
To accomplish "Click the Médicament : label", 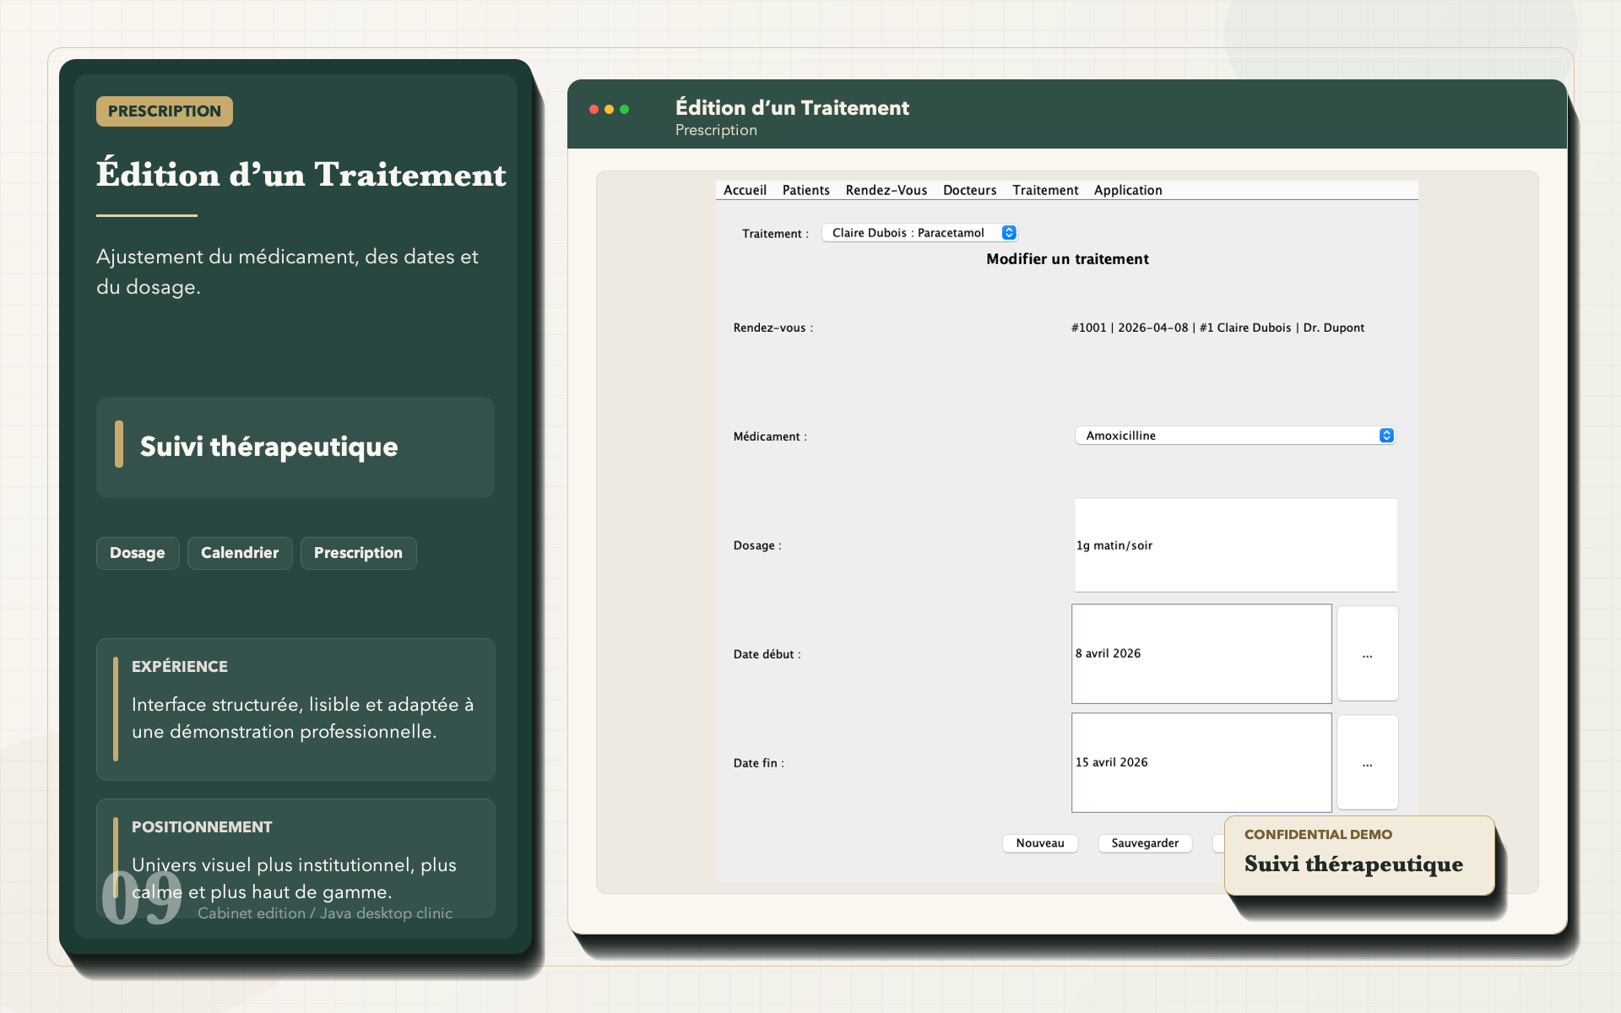I will [770, 436].
